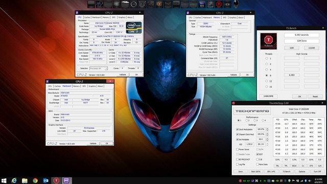327x184 pixels.
Task: Click Turn Off button in ThrottleStop
Action: click(317, 172)
